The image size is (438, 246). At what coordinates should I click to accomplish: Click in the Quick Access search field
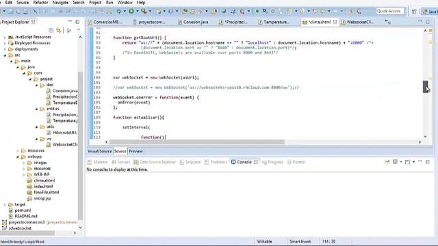[390, 11]
